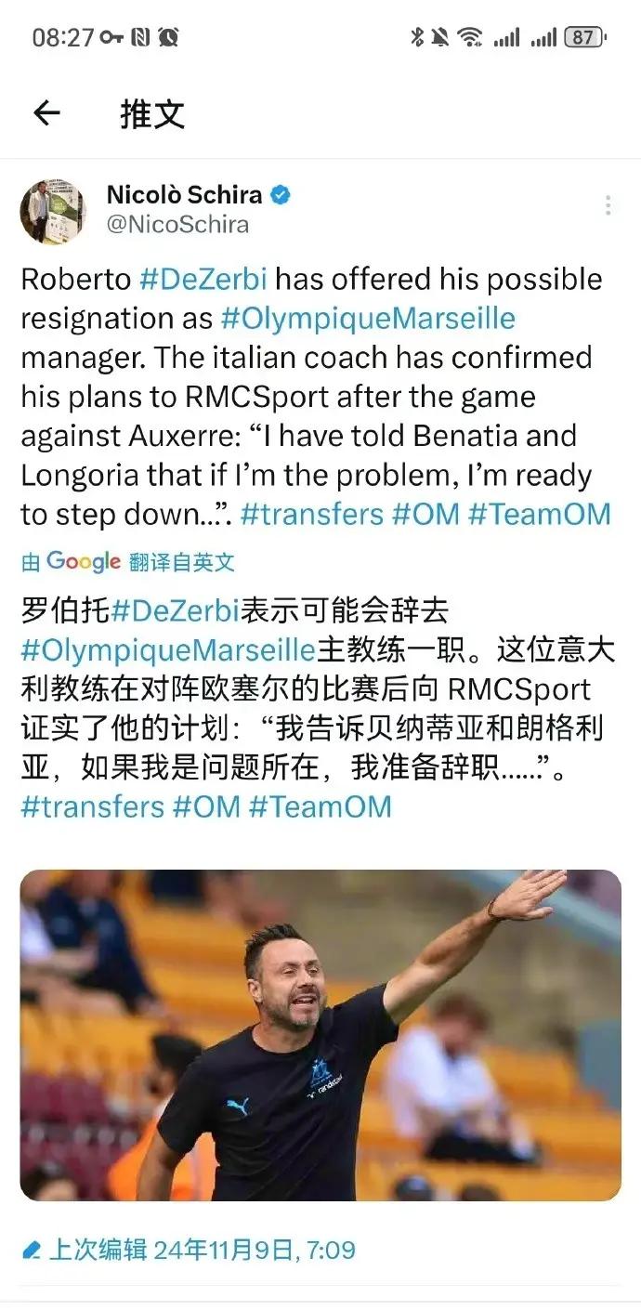Image resolution: width=641 pixels, height=1310 pixels.
Task: Open Nicolò Schira's profile avatar
Action: coord(53,212)
